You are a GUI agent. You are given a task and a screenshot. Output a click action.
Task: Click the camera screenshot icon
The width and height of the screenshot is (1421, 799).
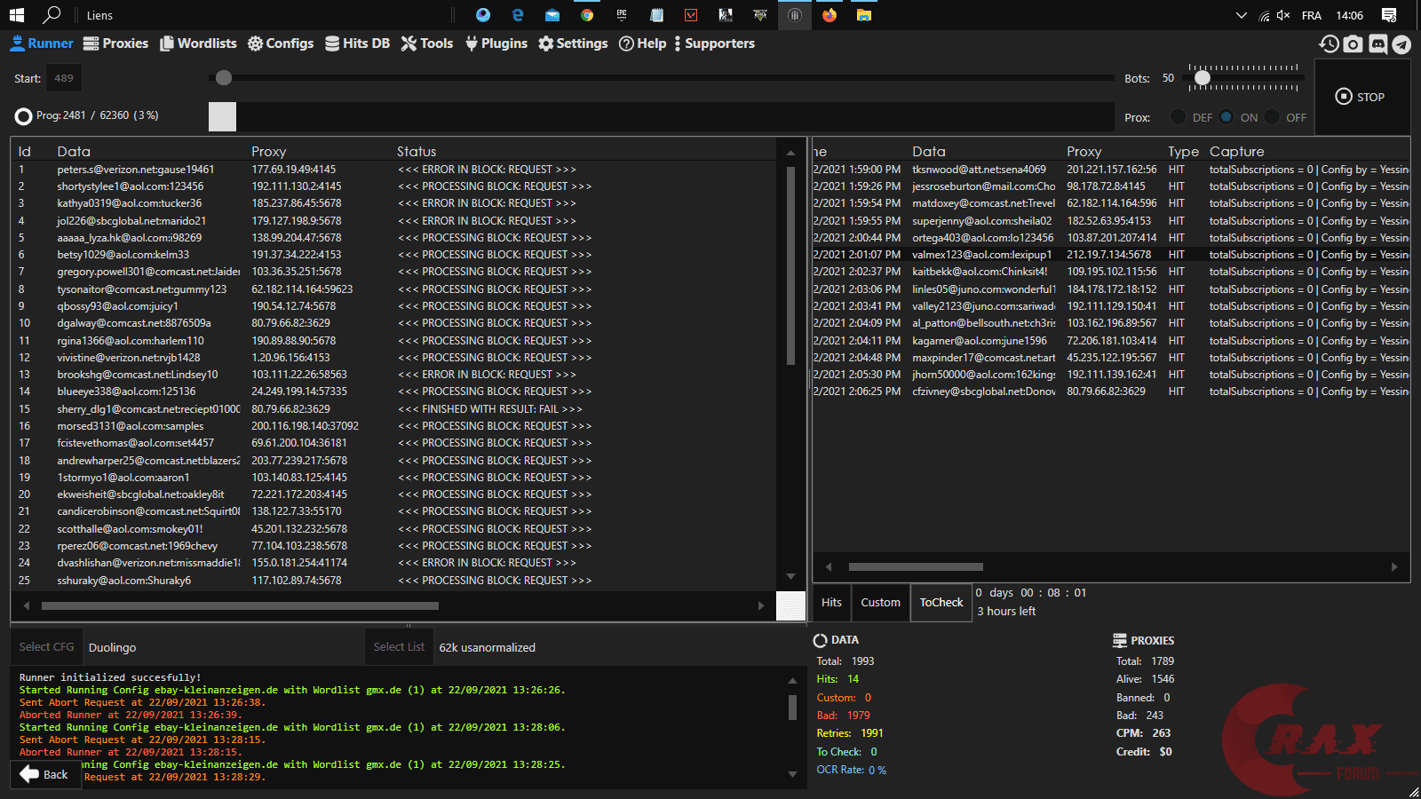point(1353,44)
